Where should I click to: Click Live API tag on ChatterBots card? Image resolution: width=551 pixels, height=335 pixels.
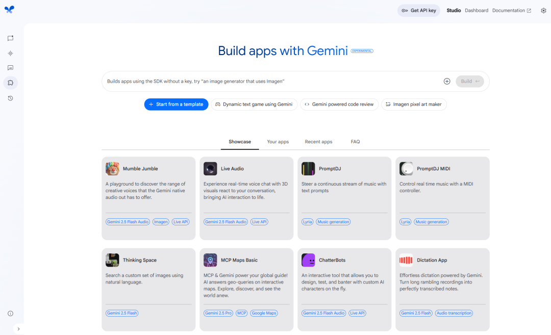[x=357, y=313]
